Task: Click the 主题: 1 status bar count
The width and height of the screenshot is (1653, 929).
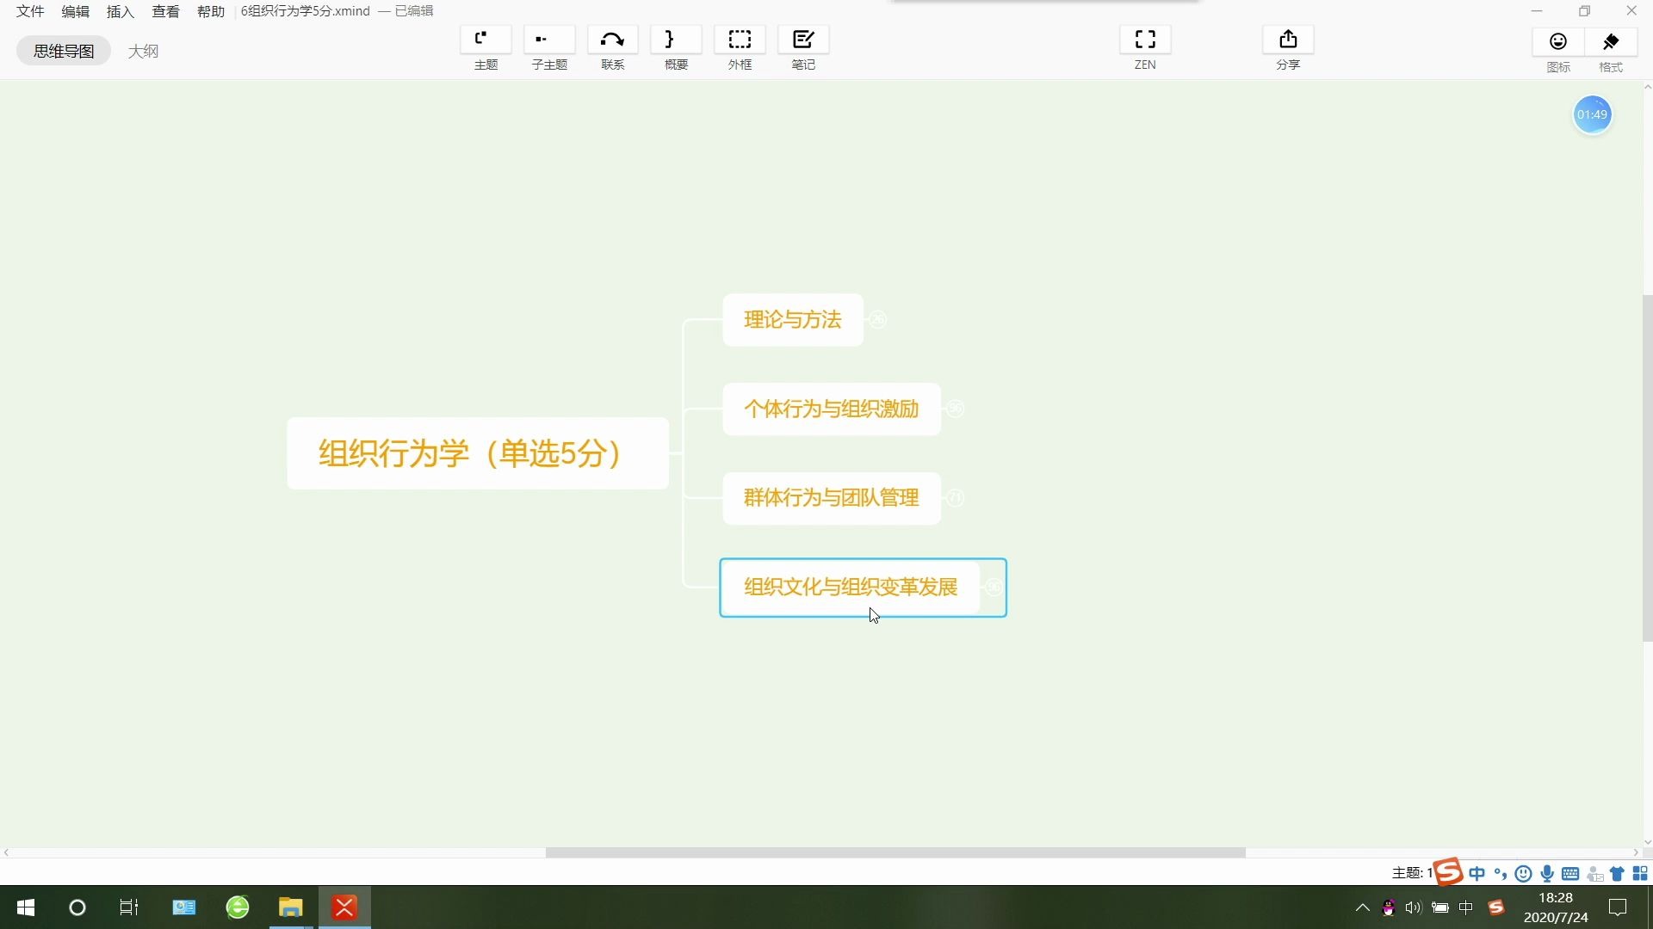Action: 1412,873
